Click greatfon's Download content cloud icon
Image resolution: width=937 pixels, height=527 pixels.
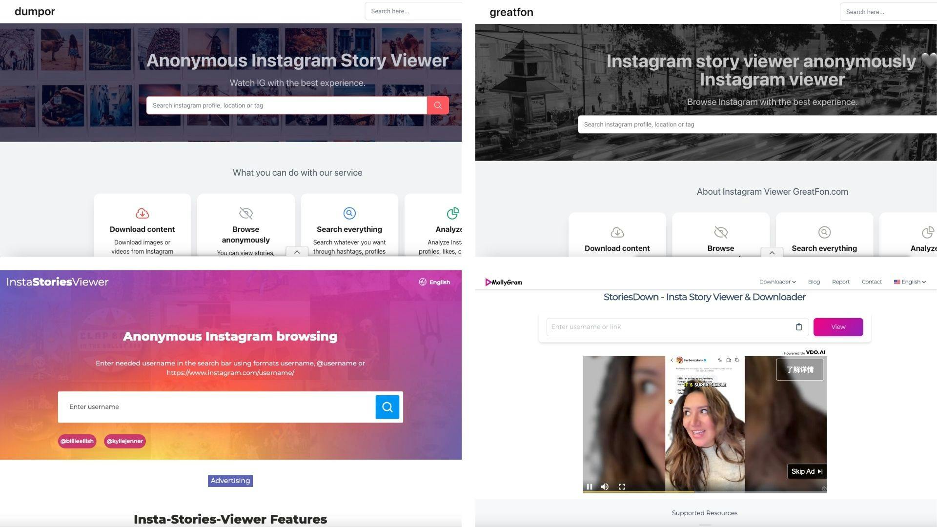(x=617, y=232)
